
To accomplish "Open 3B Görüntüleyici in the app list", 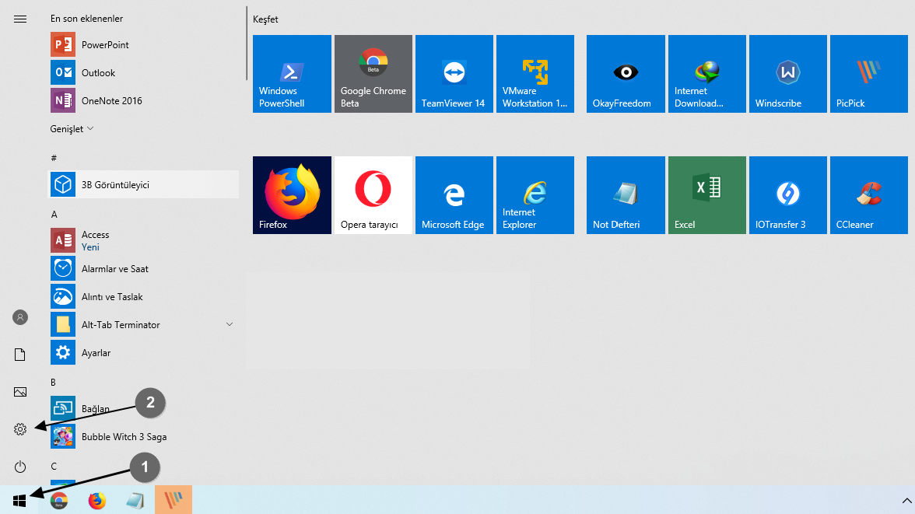I will [143, 184].
